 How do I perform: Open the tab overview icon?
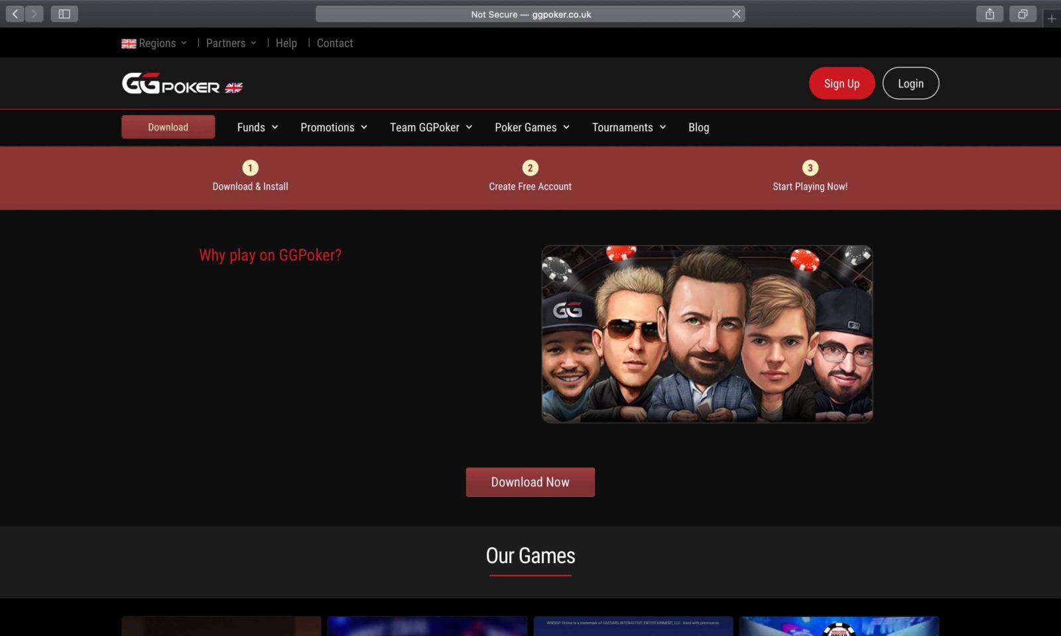coord(1023,13)
